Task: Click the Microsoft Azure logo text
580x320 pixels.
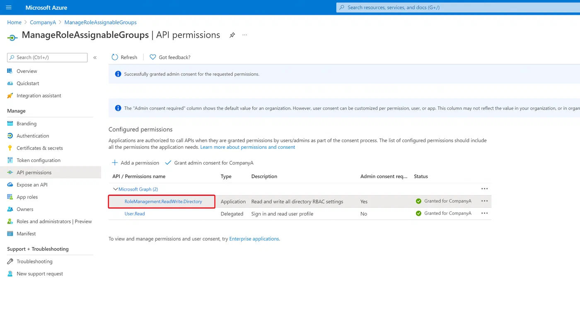Action: point(46,7)
